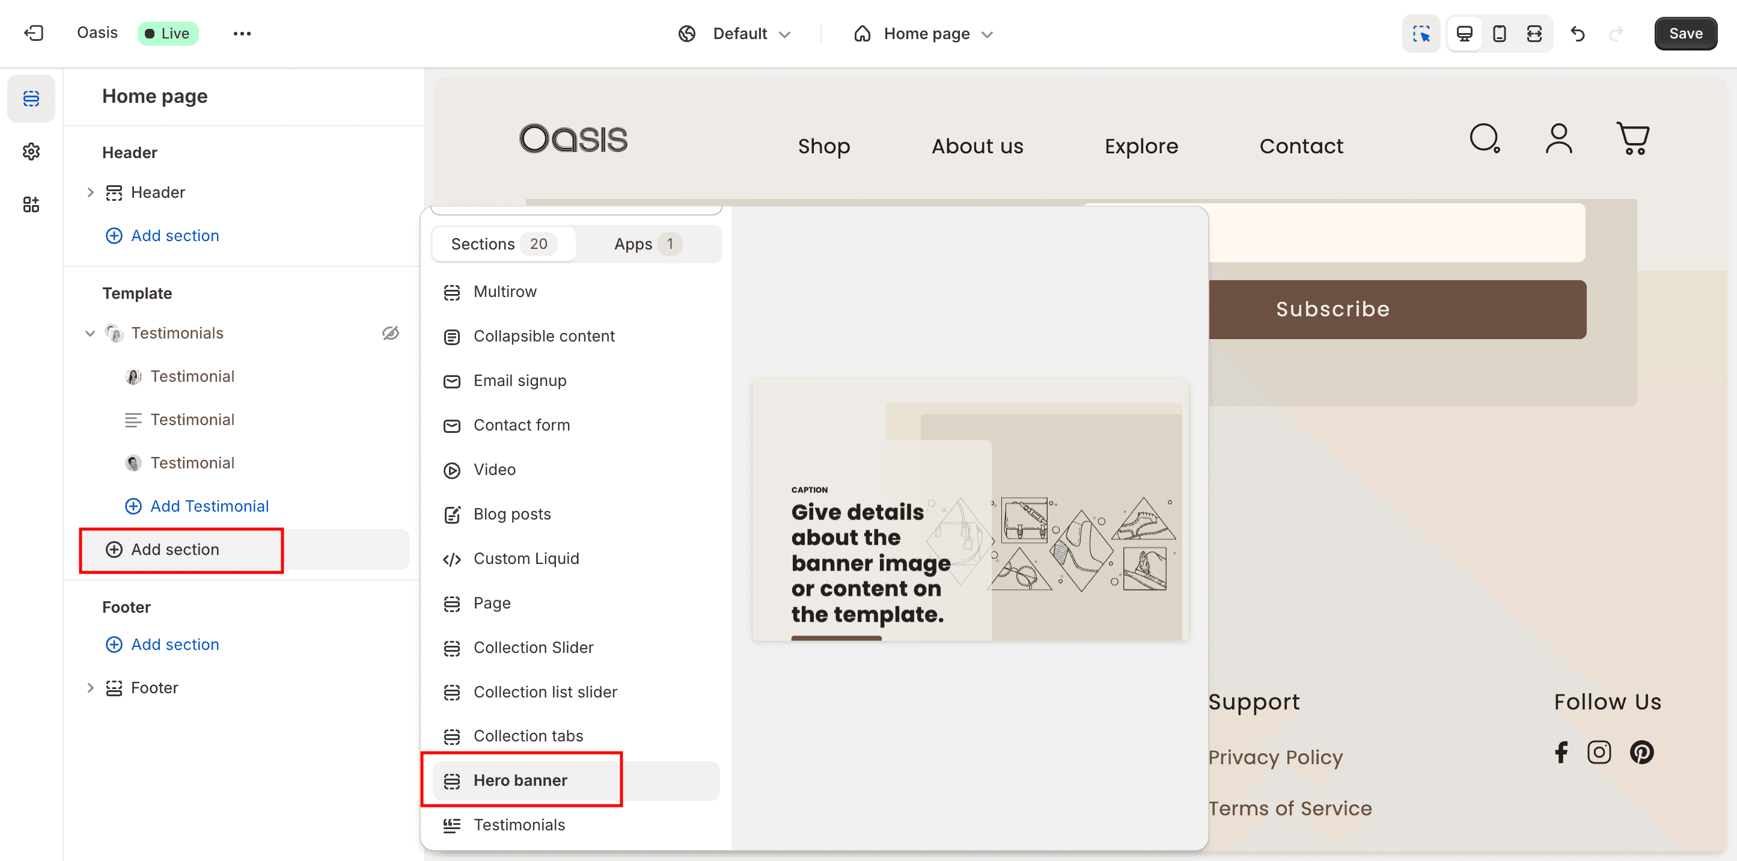Click the Save button
1737x861 pixels.
1685,33
